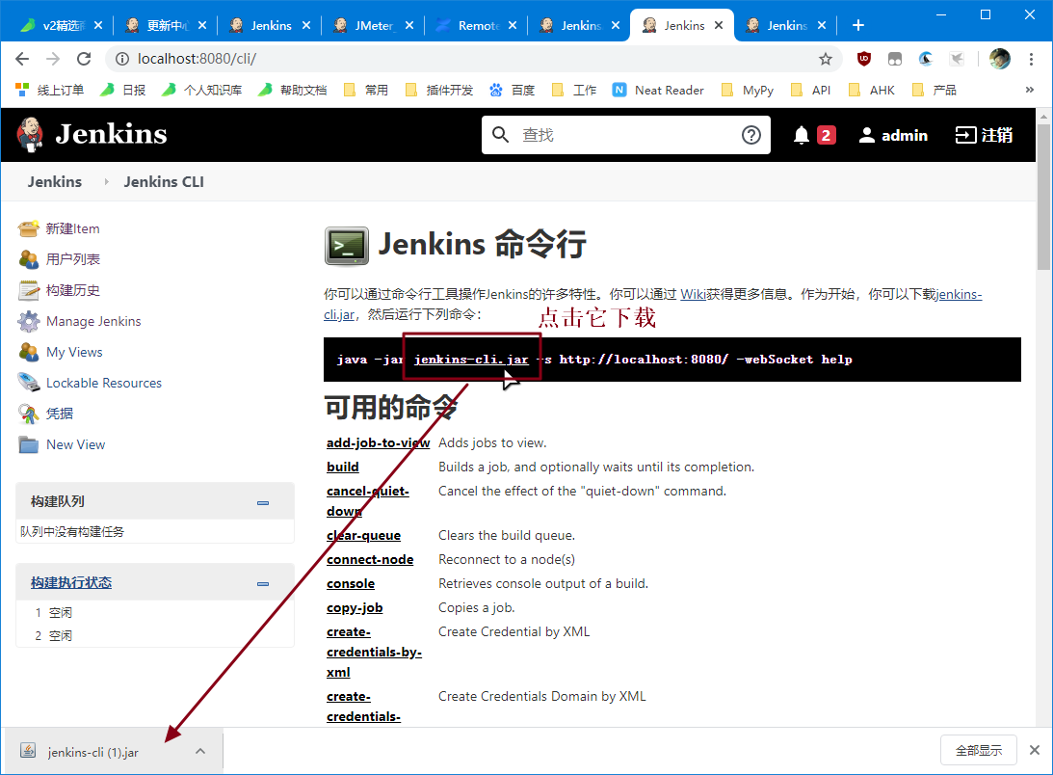Click the Jenkins CLI breadcrumb
The image size is (1053, 775).
pyautogui.click(x=164, y=181)
